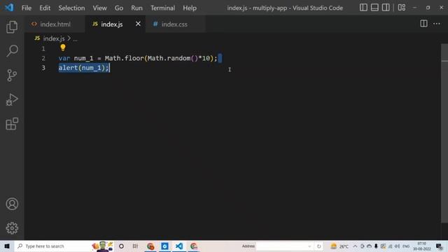The height and width of the screenshot is (252, 448).
Task: Open Customize Layout icon
Action: [x=402, y=8]
